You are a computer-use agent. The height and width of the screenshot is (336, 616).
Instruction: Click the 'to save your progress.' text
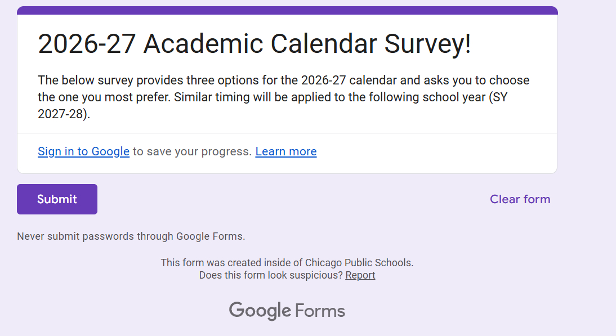pyautogui.click(x=192, y=151)
